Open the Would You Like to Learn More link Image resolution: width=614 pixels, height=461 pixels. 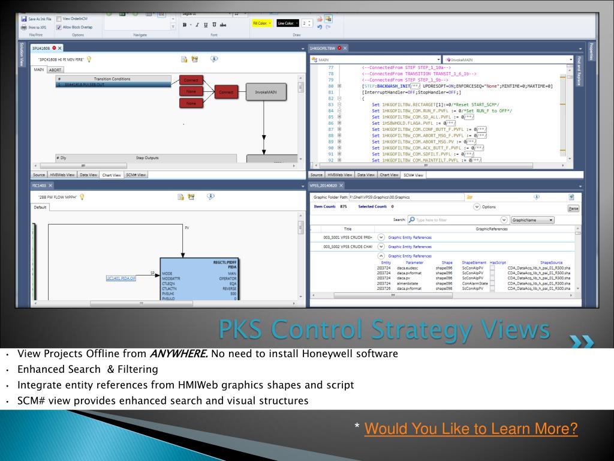[x=471, y=429]
